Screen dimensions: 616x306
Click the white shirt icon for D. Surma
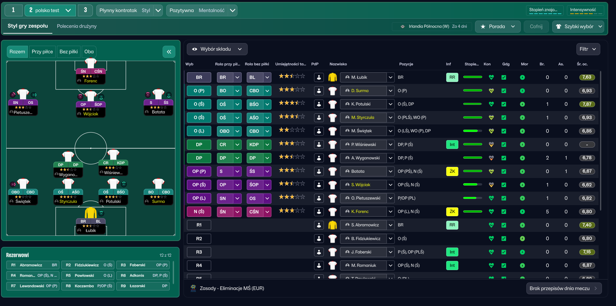(x=332, y=91)
